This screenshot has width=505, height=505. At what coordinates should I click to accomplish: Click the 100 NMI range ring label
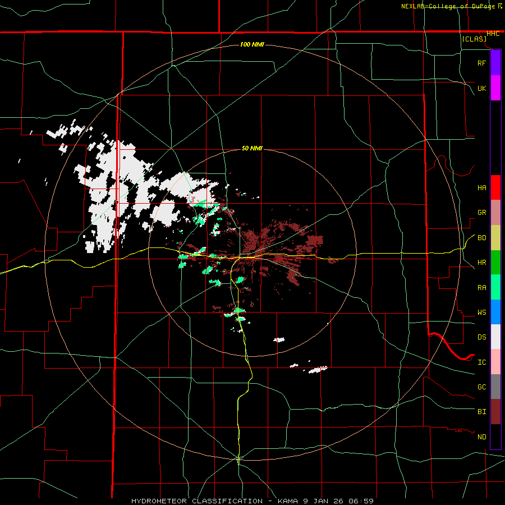[x=252, y=44]
